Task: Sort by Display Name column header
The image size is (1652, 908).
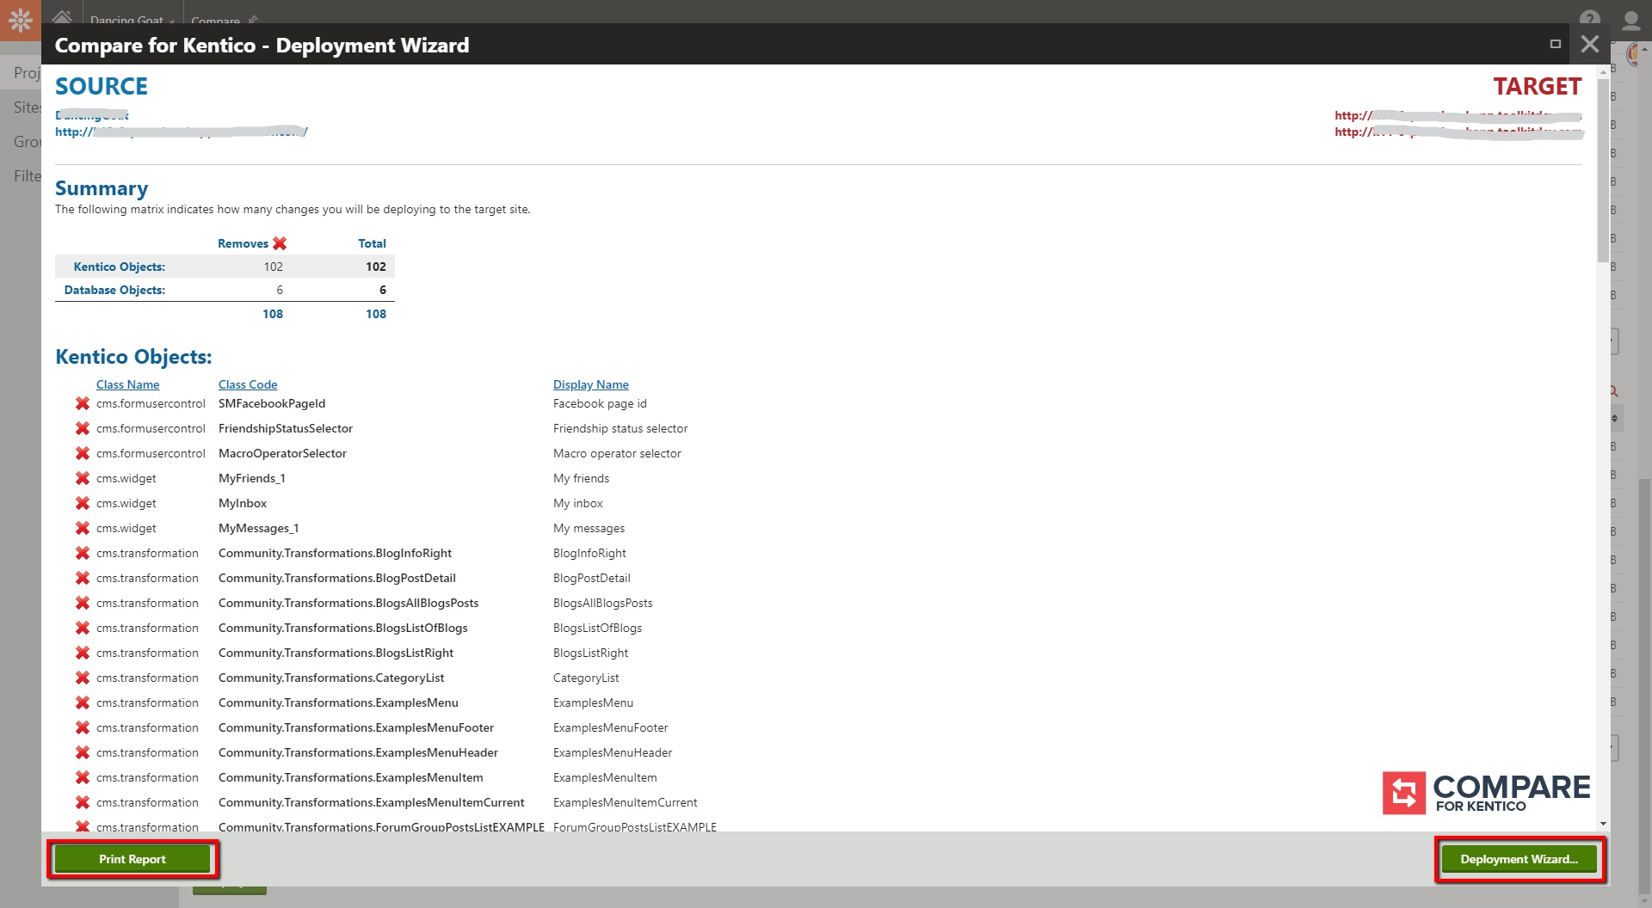Action: (591, 384)
